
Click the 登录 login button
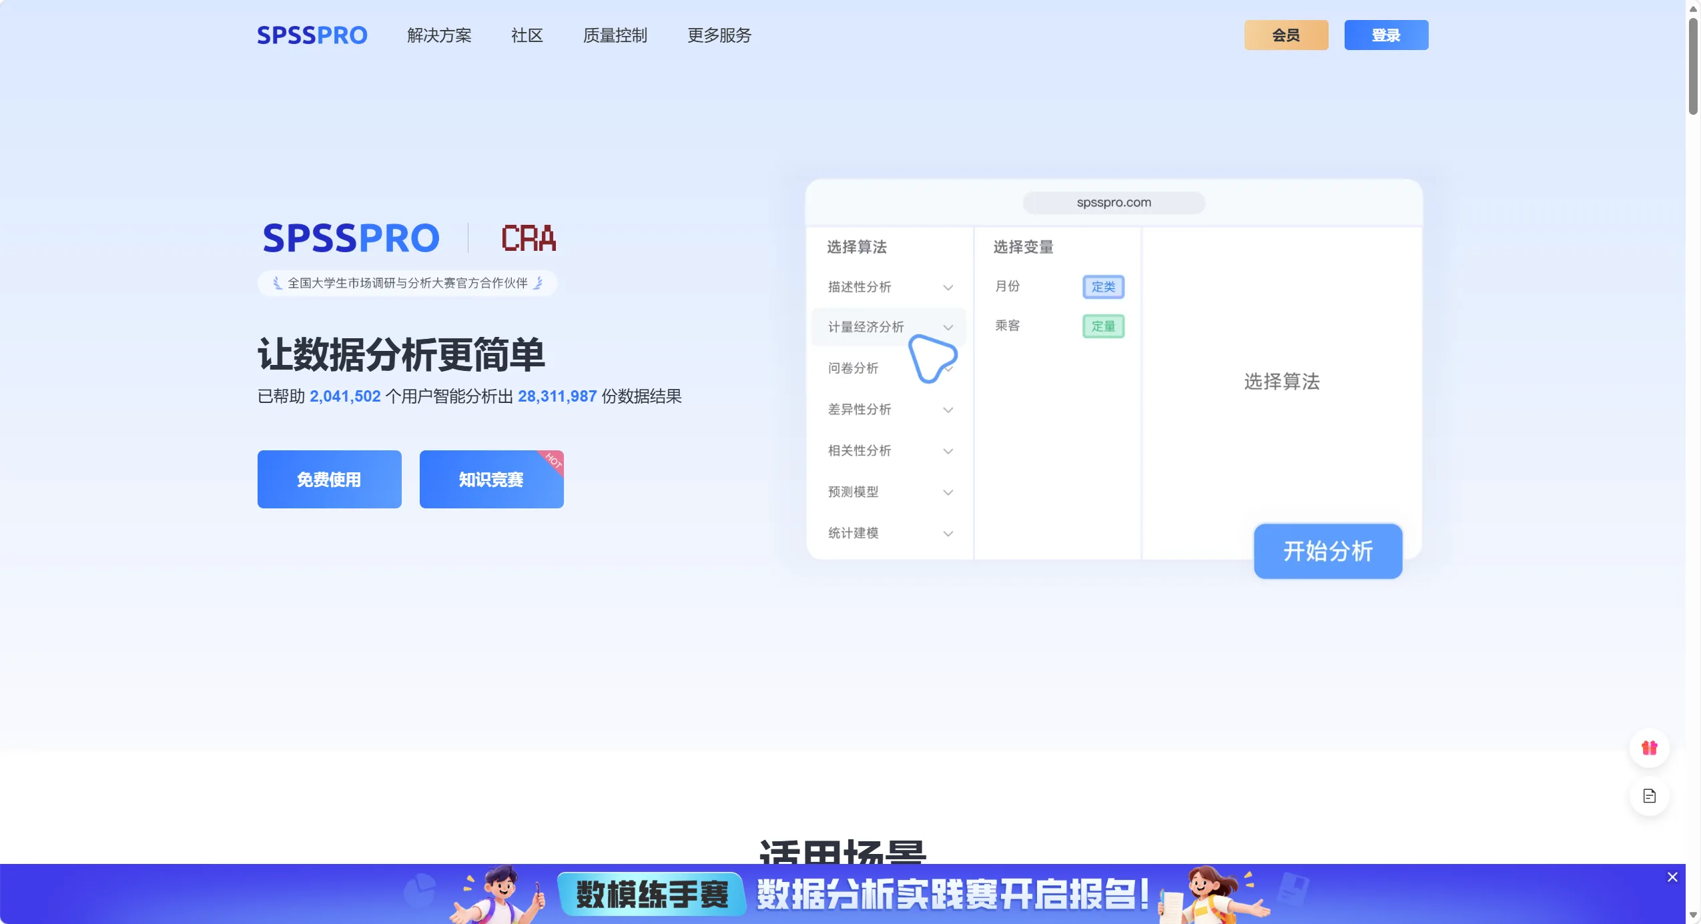(x=1386, y=35)
